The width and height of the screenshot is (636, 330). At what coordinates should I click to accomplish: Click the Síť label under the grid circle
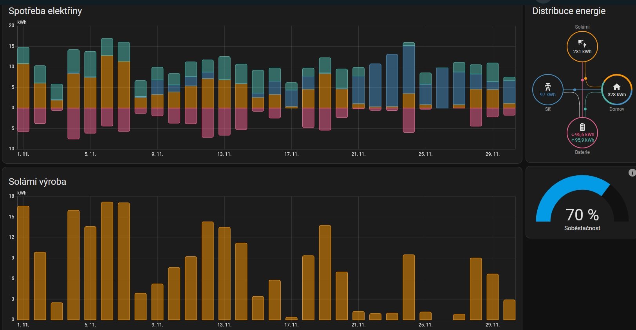pyautogui.click(x=547, y=109)
